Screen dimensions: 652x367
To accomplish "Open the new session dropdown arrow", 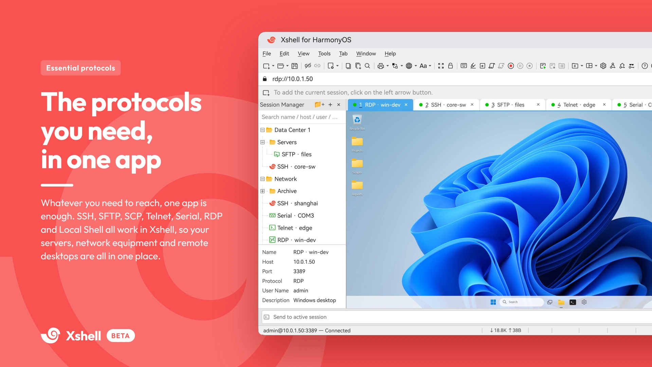I will pyautogui.click(x=273, y=66).
